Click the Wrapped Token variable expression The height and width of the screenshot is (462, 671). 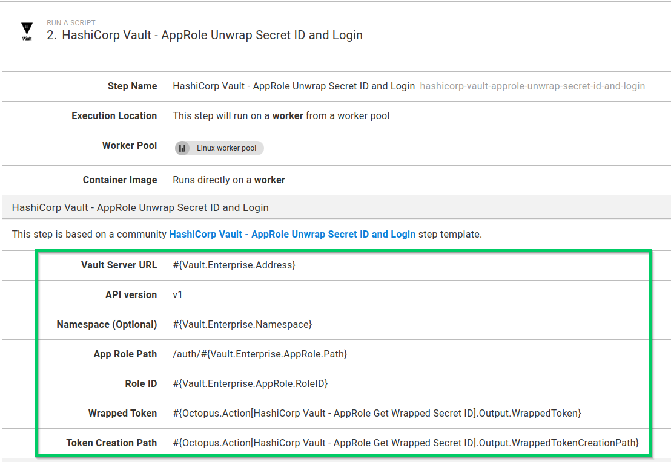[x=377, y=413]
